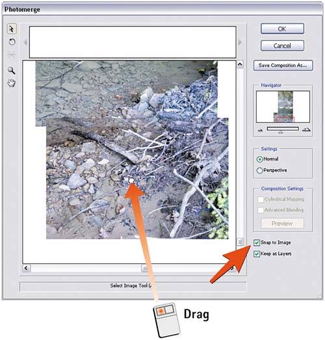
Task: Select the Perspective radio button
Action: [x=259, y=170]
